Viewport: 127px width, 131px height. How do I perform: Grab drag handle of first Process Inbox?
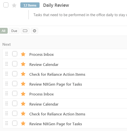pyautogui.click(x=7, y=54)
